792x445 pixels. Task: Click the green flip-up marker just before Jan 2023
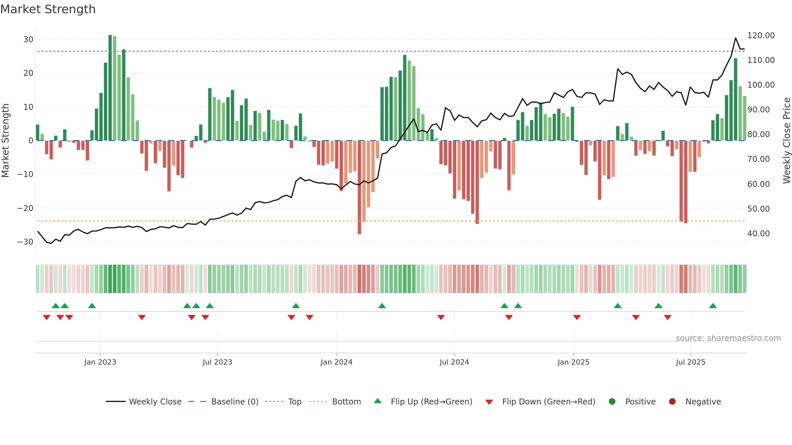tap(92, 306)
